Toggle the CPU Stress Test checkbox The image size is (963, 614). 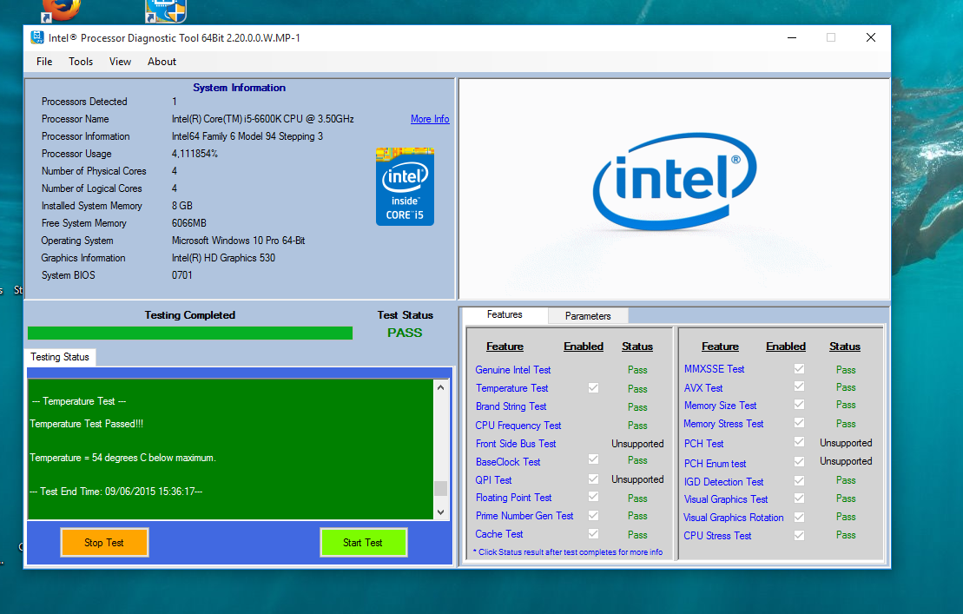coord(799,536)
